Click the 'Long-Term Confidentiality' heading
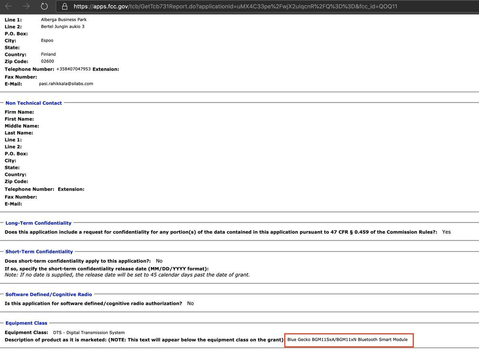Screen dimensions: 479x352 point(38,223)
